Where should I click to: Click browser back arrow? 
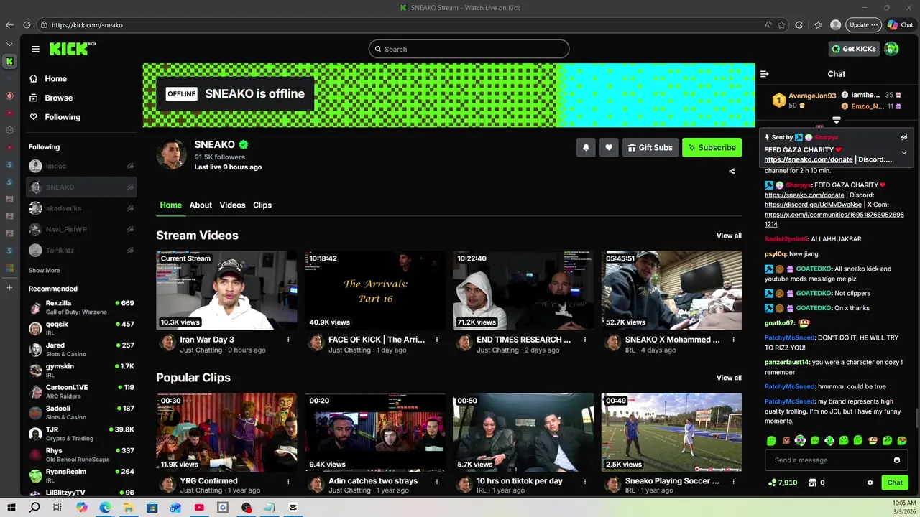[x=9, y=24]
